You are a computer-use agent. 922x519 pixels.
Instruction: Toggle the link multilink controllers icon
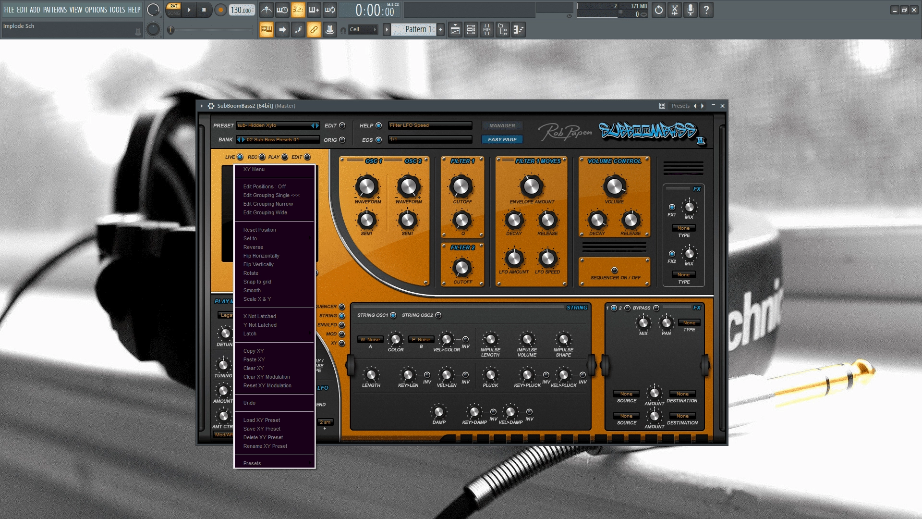(314, 30)
